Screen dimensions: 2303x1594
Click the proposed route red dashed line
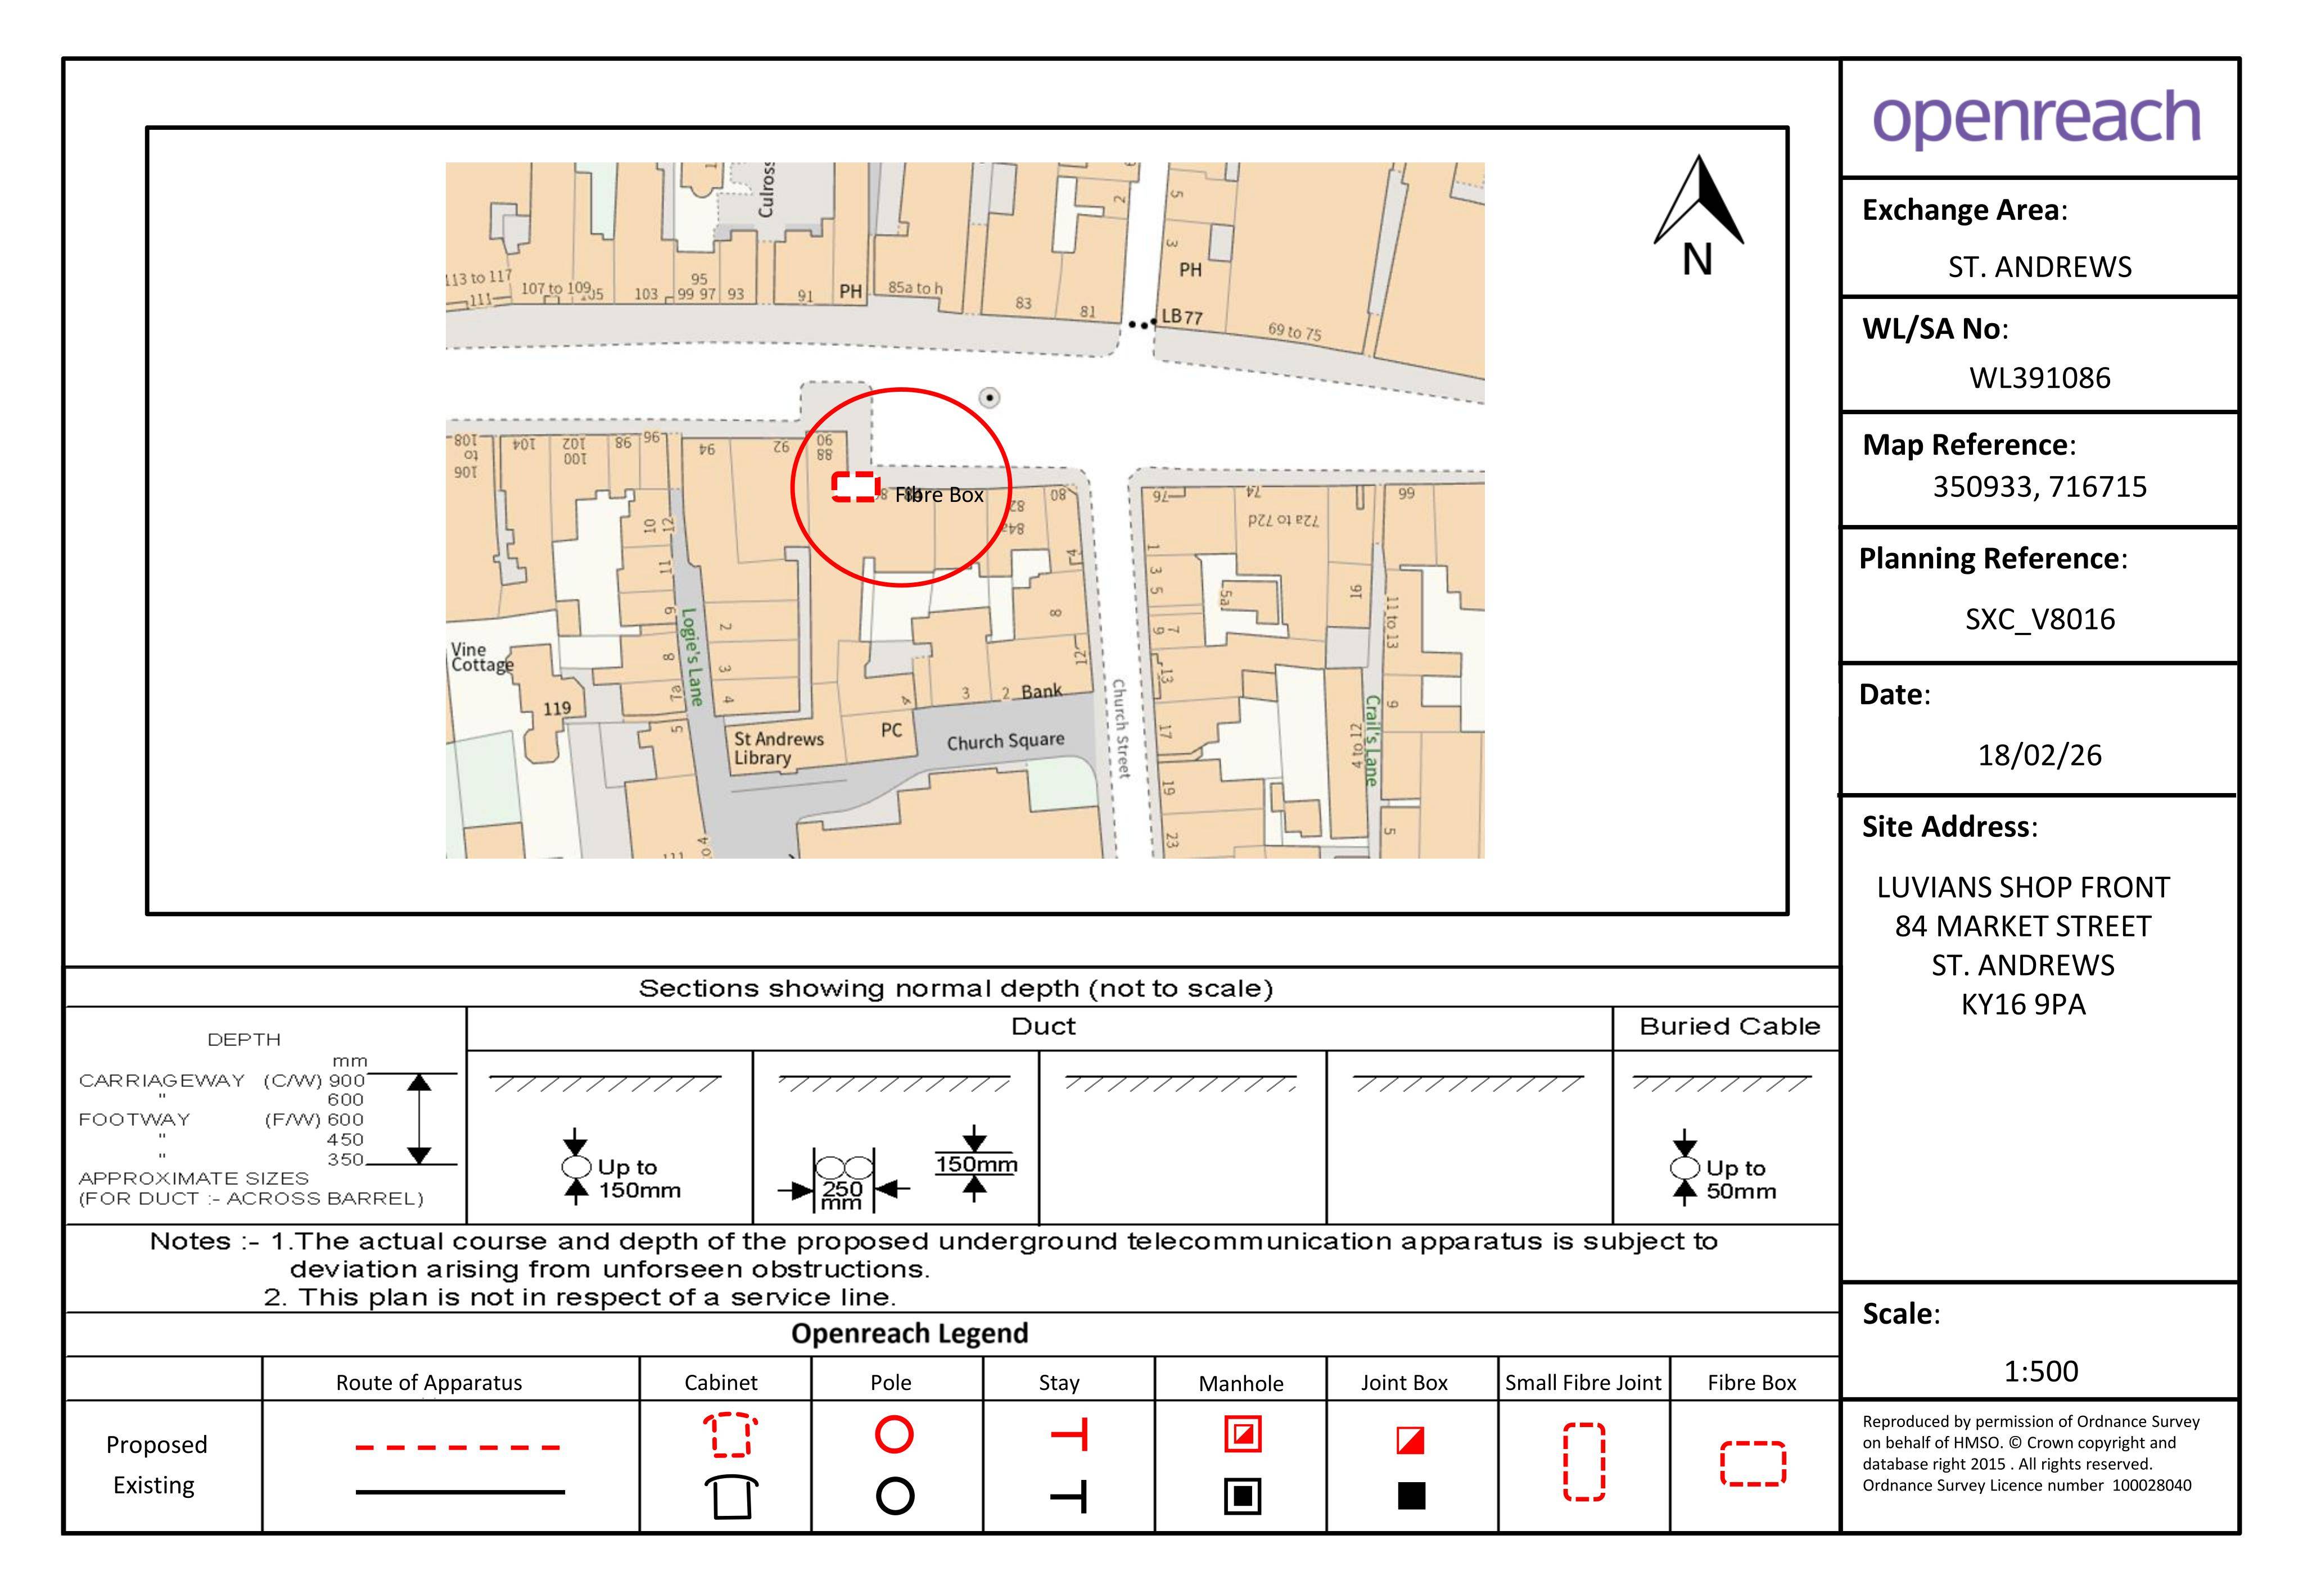click(x=458, y=1447)
